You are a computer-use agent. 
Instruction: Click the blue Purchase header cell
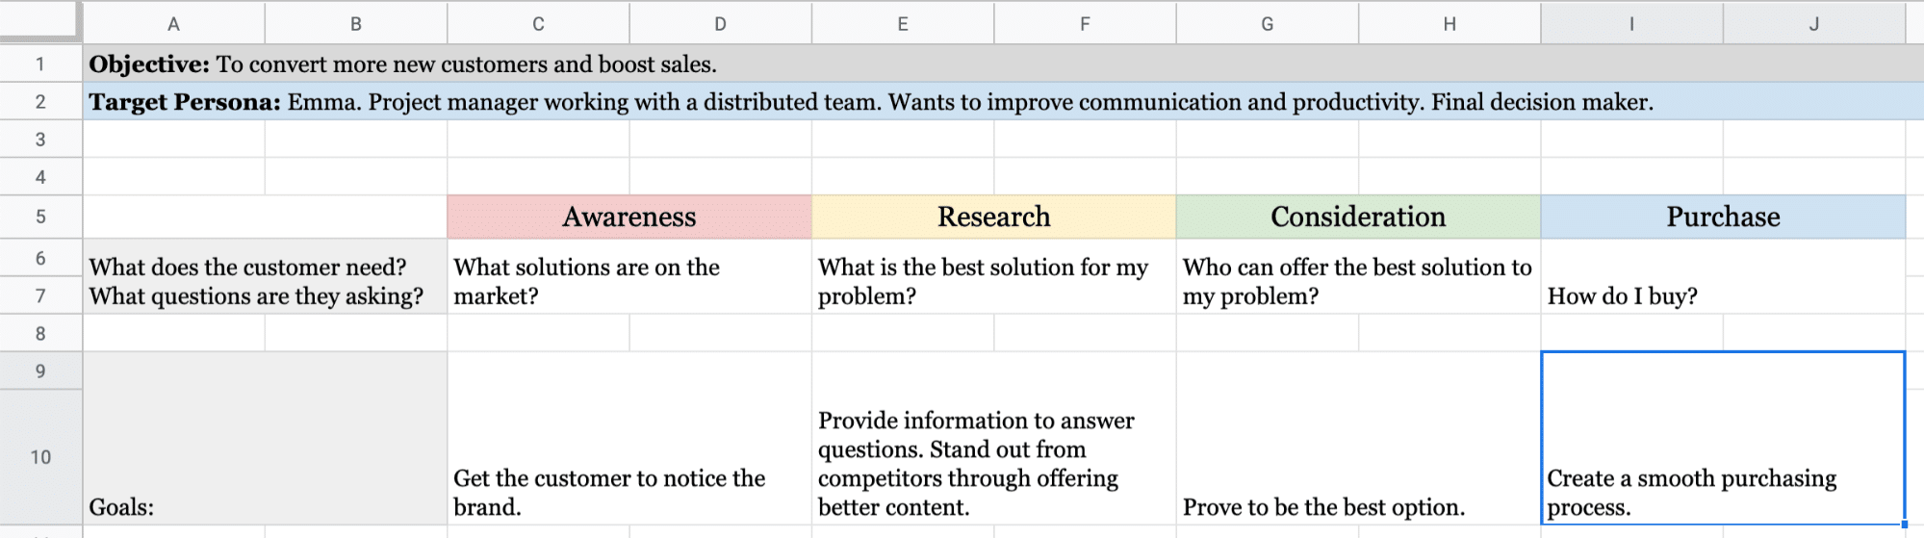(x=1723, y=218)
